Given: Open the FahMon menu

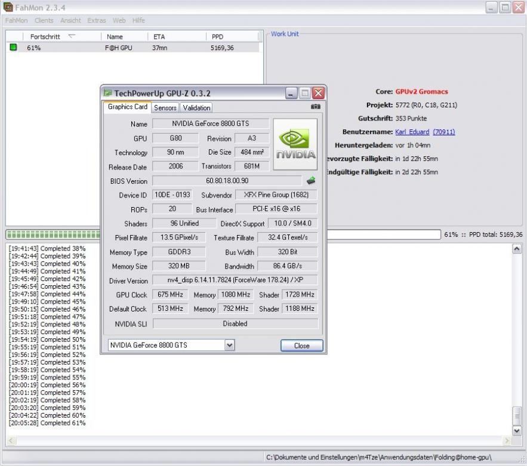Looking at the screenshot, I should click(16, 20).
